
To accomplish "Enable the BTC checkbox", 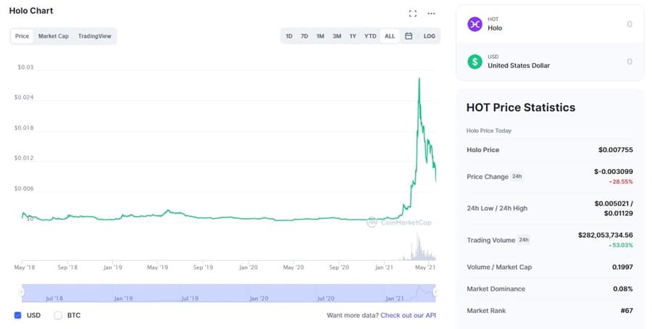I will [59, 315].
